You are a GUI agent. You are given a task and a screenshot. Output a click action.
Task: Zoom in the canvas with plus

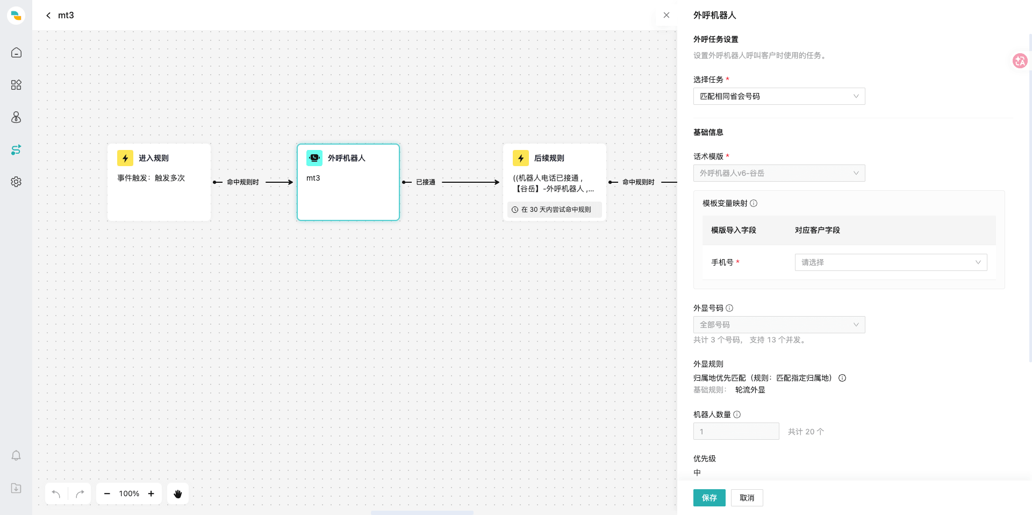point(151,493)
